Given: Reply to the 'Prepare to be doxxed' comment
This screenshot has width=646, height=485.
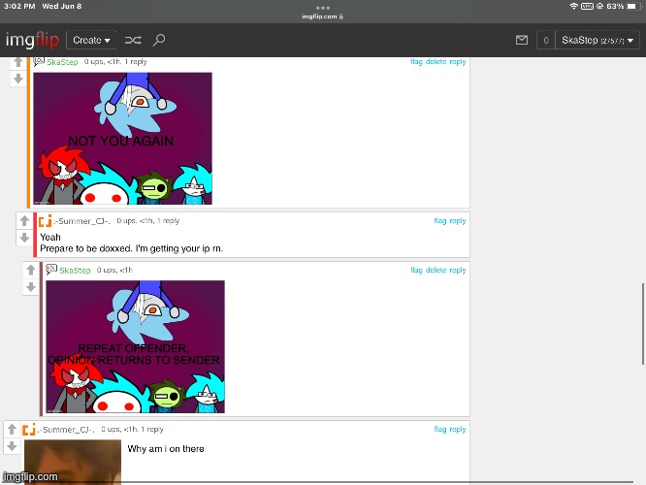Looking at the screenshot, I should tap(458, 221).
